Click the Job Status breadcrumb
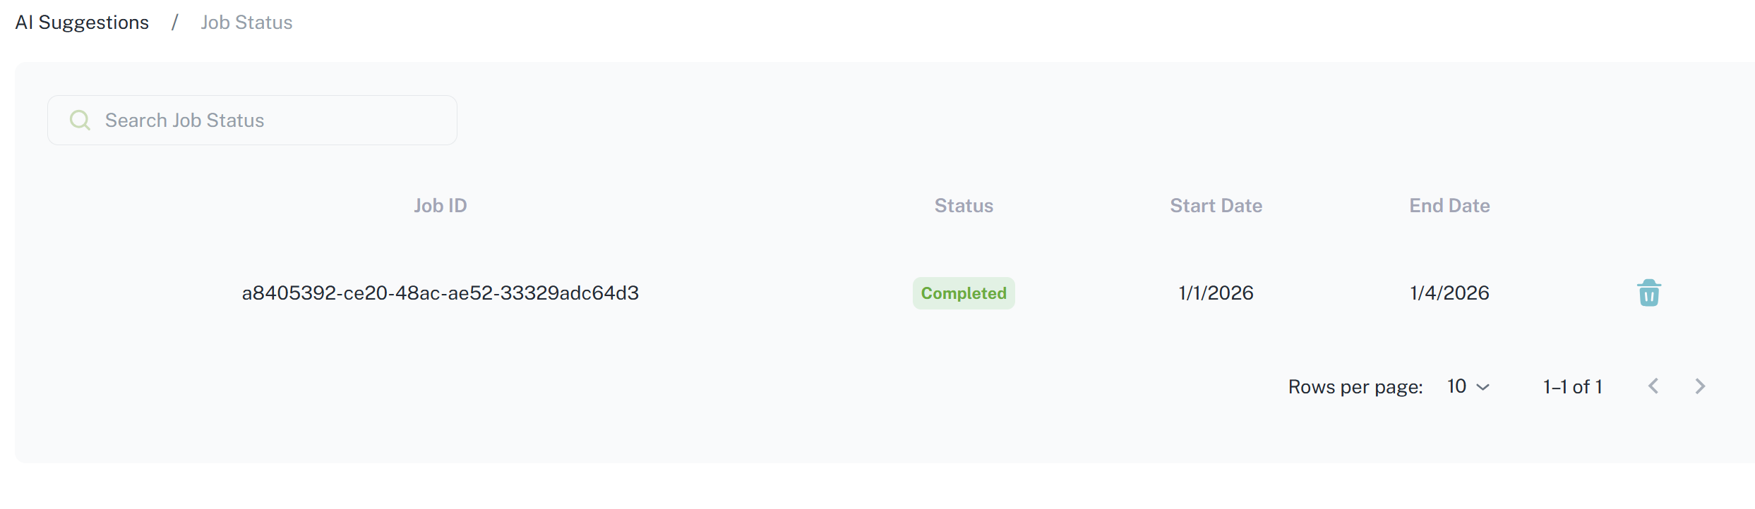 [246, 23]
